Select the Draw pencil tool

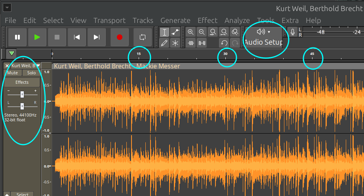click(164, 43)
